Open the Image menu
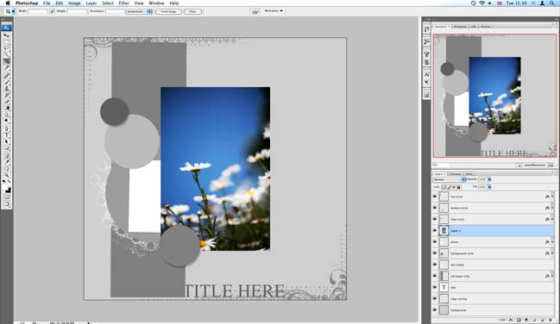This screenshot has width=560, height=324. [x=74, y=3]
